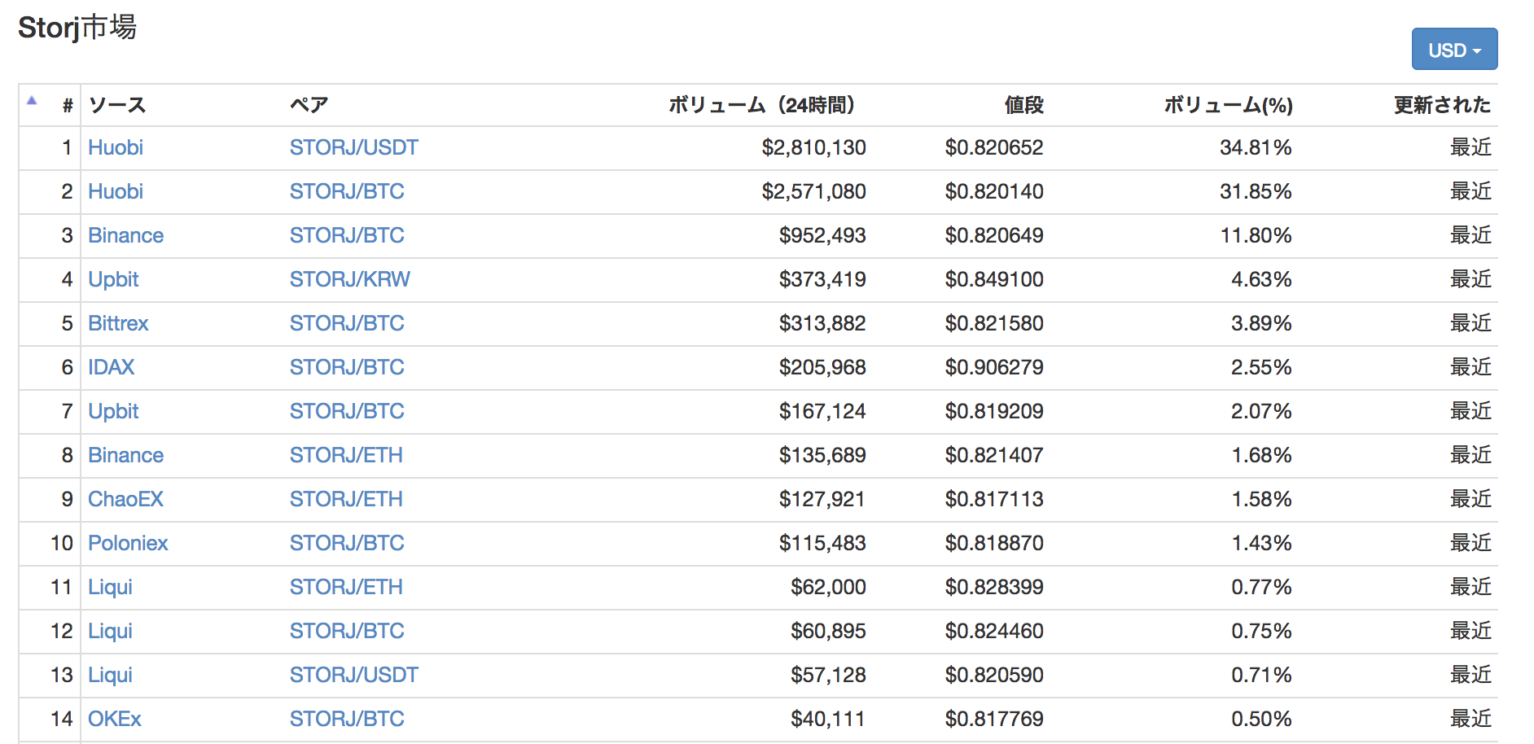Select the $2,810,130 volume cell
1534x744 pixels.
pos(813,147)
